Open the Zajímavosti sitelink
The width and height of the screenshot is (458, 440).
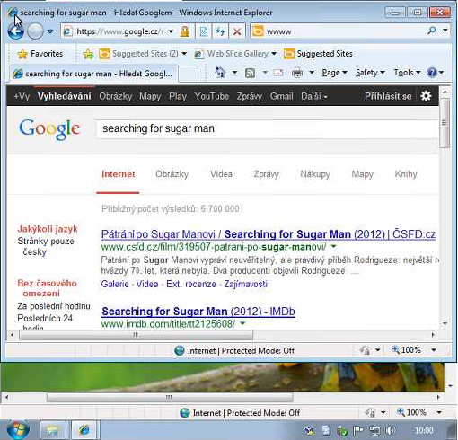pyautogui.click(x=246, y=284)
